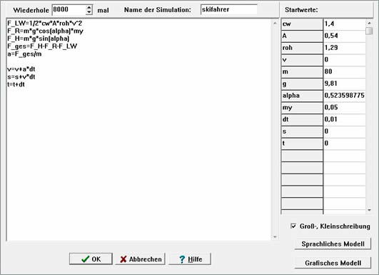Open the Grafisches Modell view

tap(333, 263)
